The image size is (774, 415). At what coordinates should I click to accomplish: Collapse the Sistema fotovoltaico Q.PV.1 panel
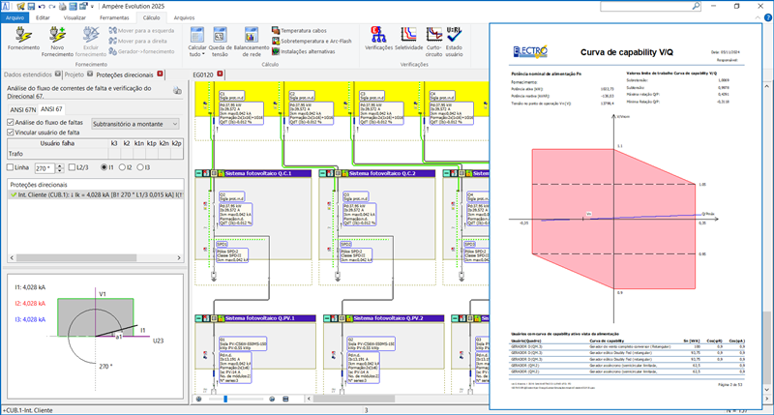point(198,318)
